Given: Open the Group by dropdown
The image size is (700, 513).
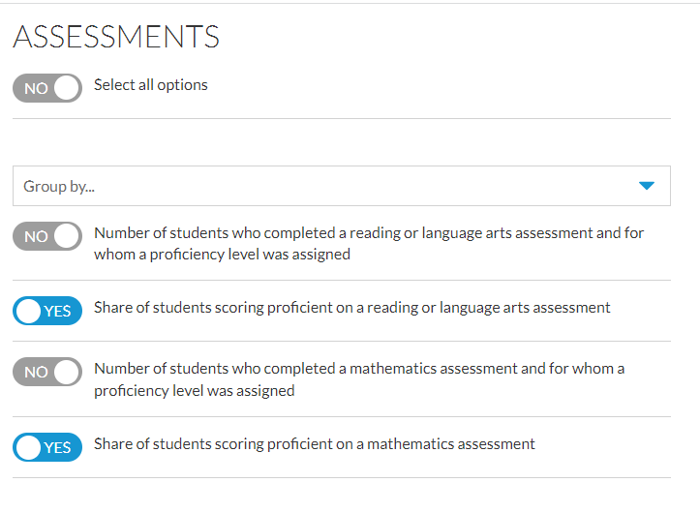Looking at the screenshot, I should click(342, 186).
